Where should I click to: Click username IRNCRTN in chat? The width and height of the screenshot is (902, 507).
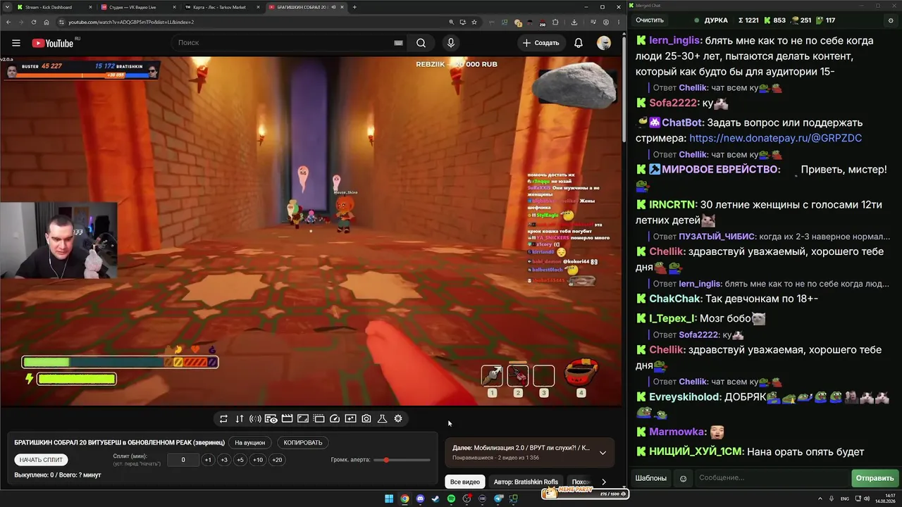pos(672,204)
